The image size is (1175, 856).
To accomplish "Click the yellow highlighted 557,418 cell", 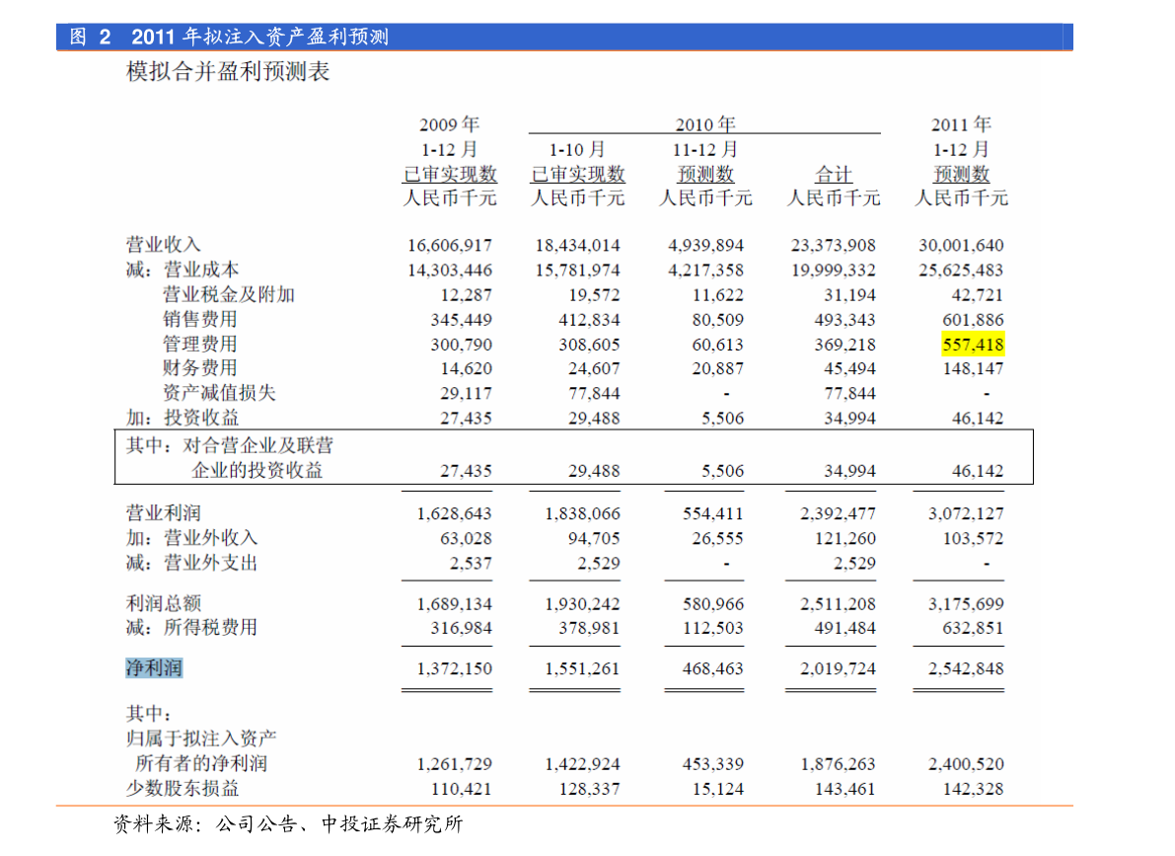I will (973, 345).
